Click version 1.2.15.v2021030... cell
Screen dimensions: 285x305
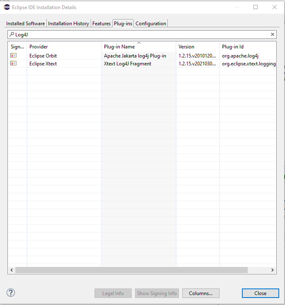[197, 64]
